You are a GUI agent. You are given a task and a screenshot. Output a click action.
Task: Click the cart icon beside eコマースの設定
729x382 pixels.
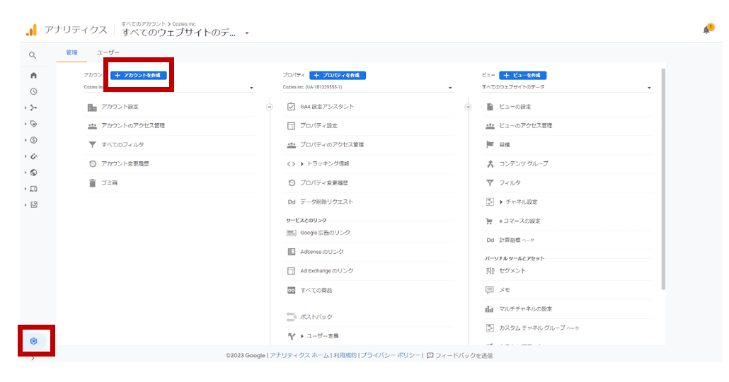click(x=490, y=221)
